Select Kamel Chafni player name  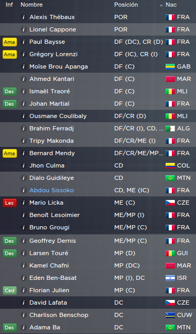click(49, 265)
